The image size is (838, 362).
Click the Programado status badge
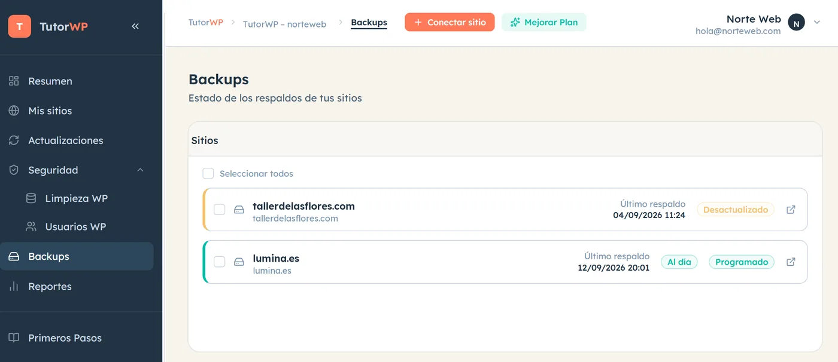click(x=742, y=262)
